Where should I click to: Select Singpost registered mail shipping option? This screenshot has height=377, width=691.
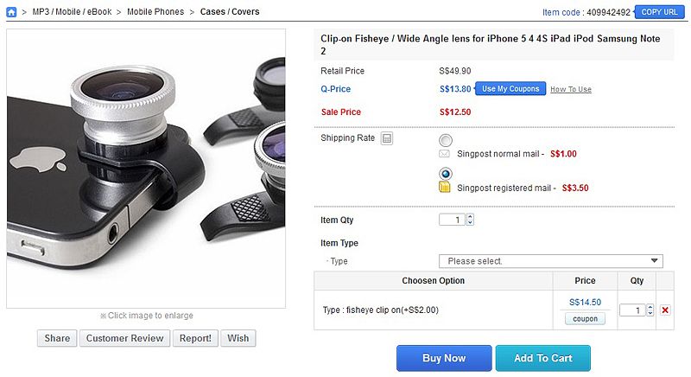tap(446, 173)
